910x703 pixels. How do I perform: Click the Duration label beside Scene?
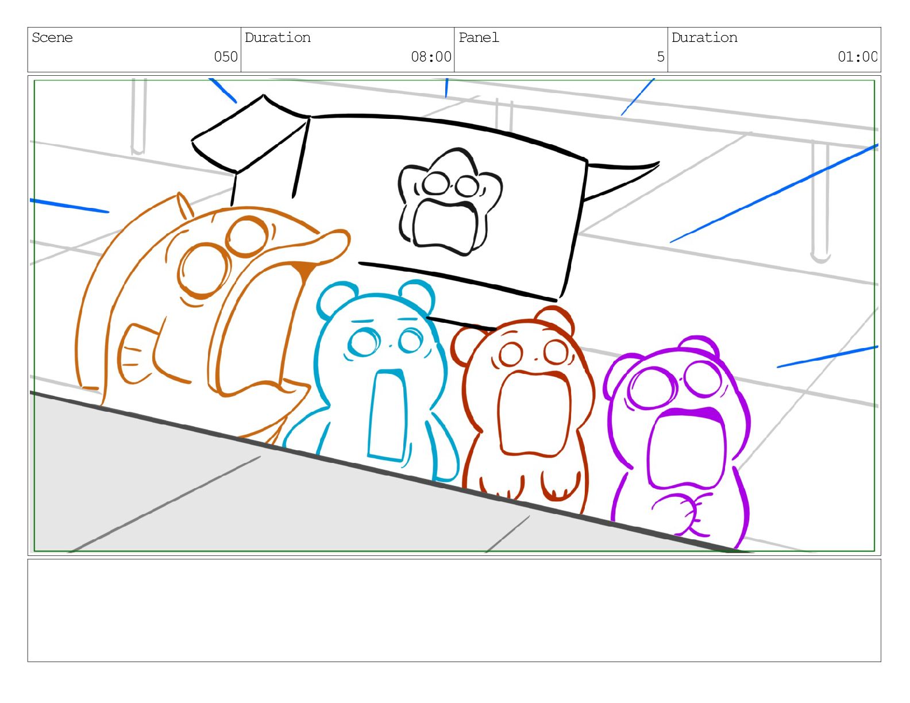coord(277,38)
